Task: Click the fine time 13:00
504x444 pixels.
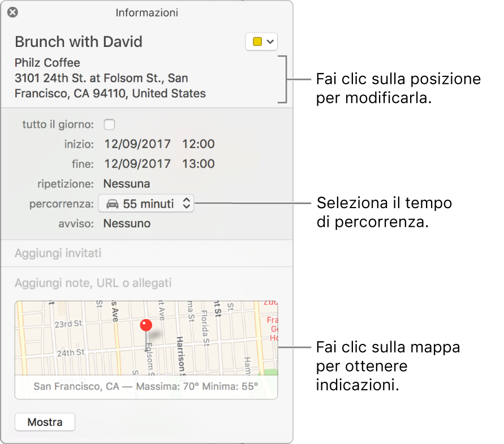Action: coord(199,164)
